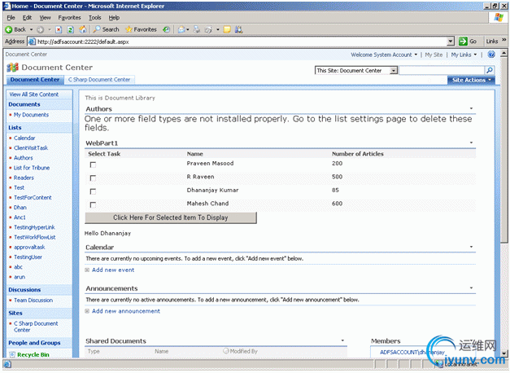Check the box for Dhananjay Kumar
510x373 pixels.
93,191
